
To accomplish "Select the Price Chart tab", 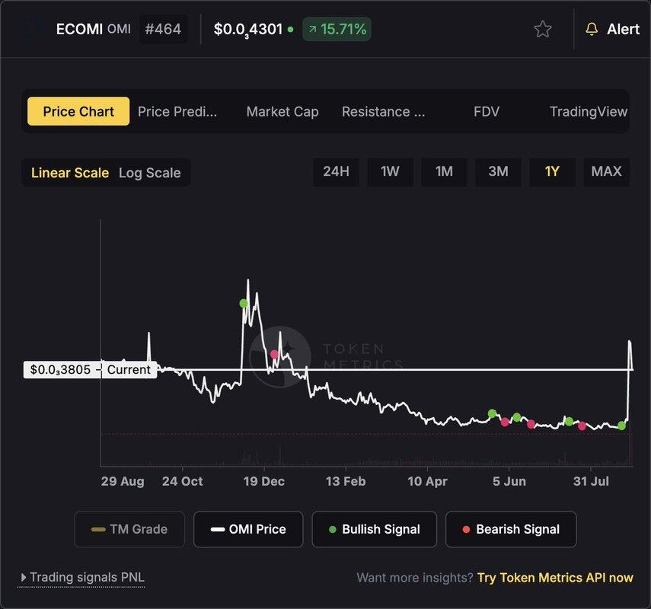I will point(78,111).
